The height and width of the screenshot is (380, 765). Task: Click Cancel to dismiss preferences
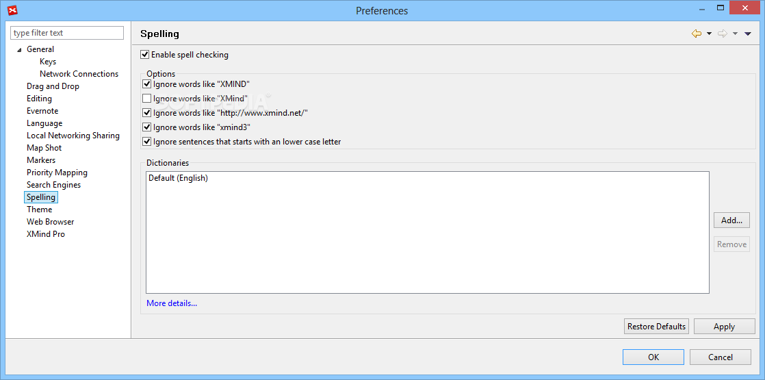tap(720, 357)
